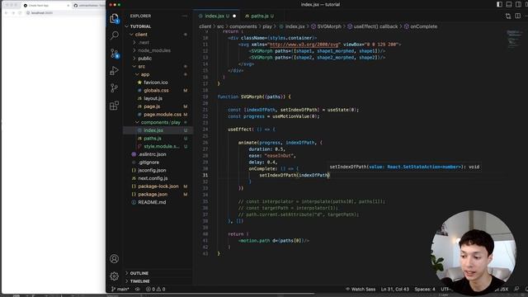Open globals.css file
Viewport: 528px width, 297px height.
pos(156,90)
